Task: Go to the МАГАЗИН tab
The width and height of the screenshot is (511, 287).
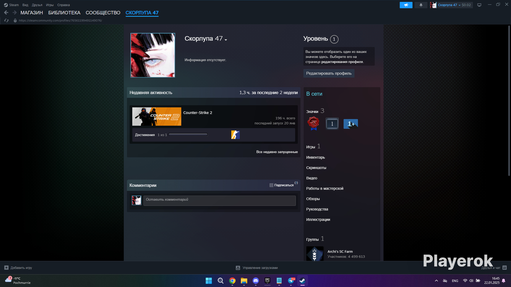Action: [x=32, y=13]
